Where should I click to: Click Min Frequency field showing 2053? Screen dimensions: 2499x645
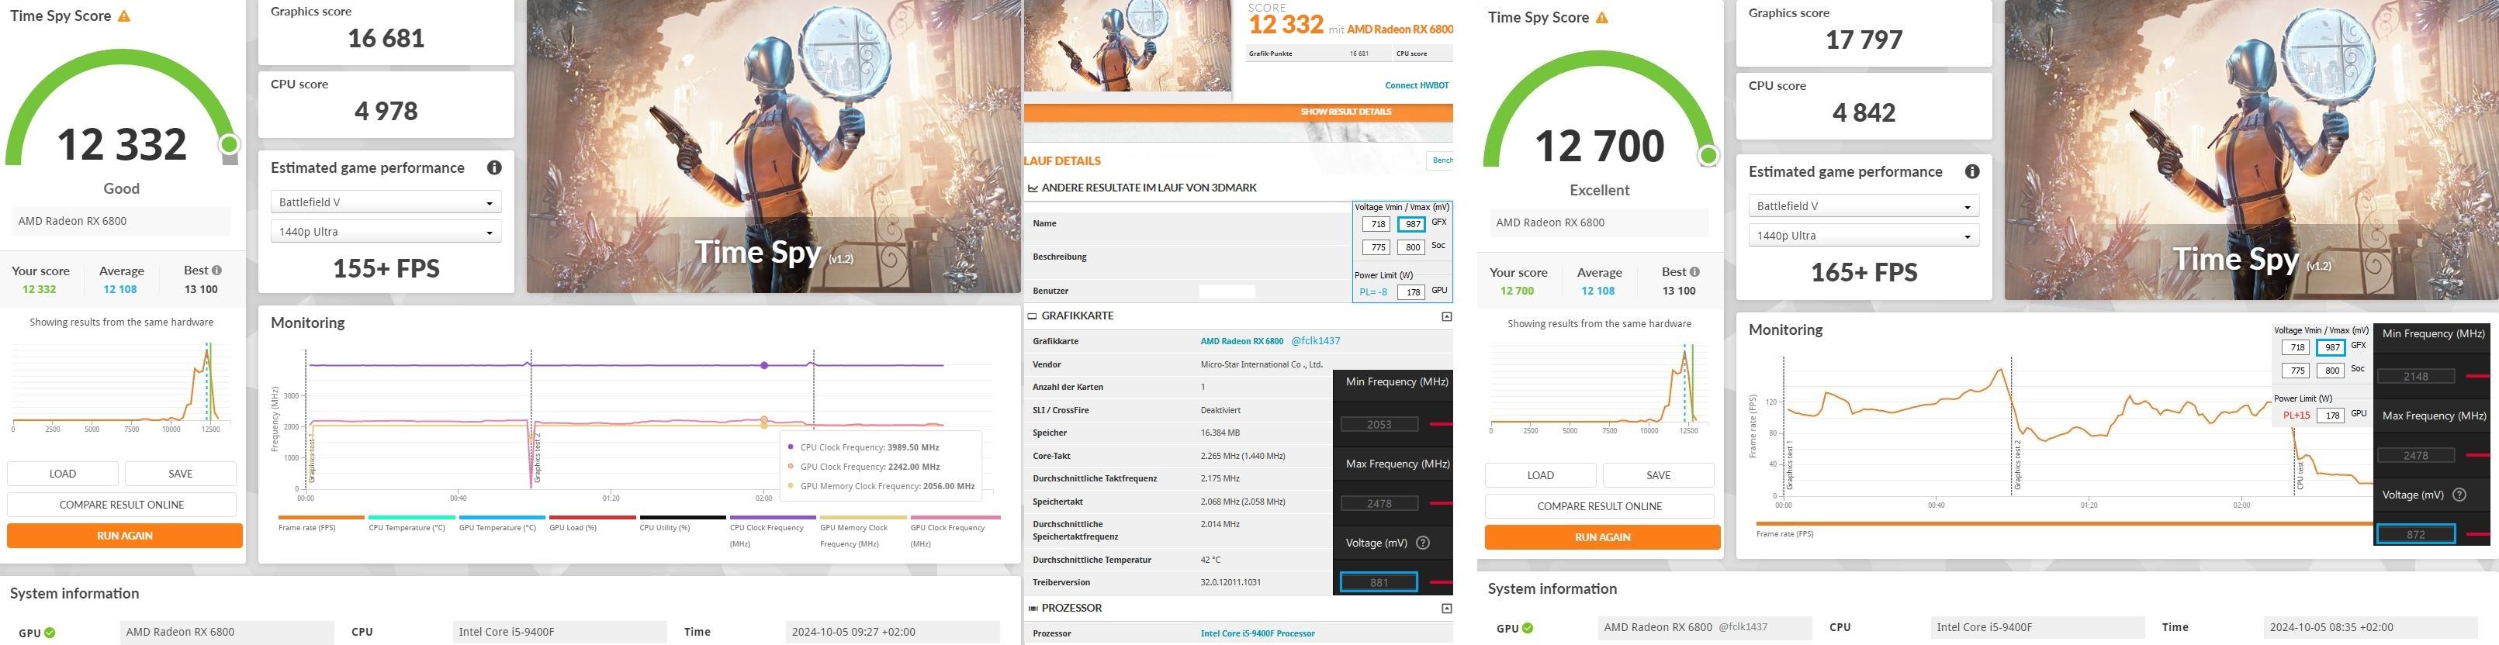(x=1379, y=424)
